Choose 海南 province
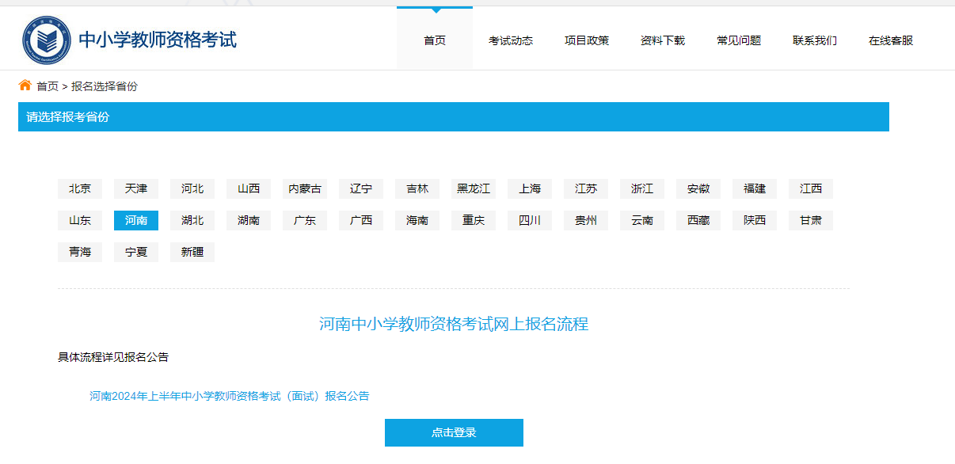 pos(417,220)
